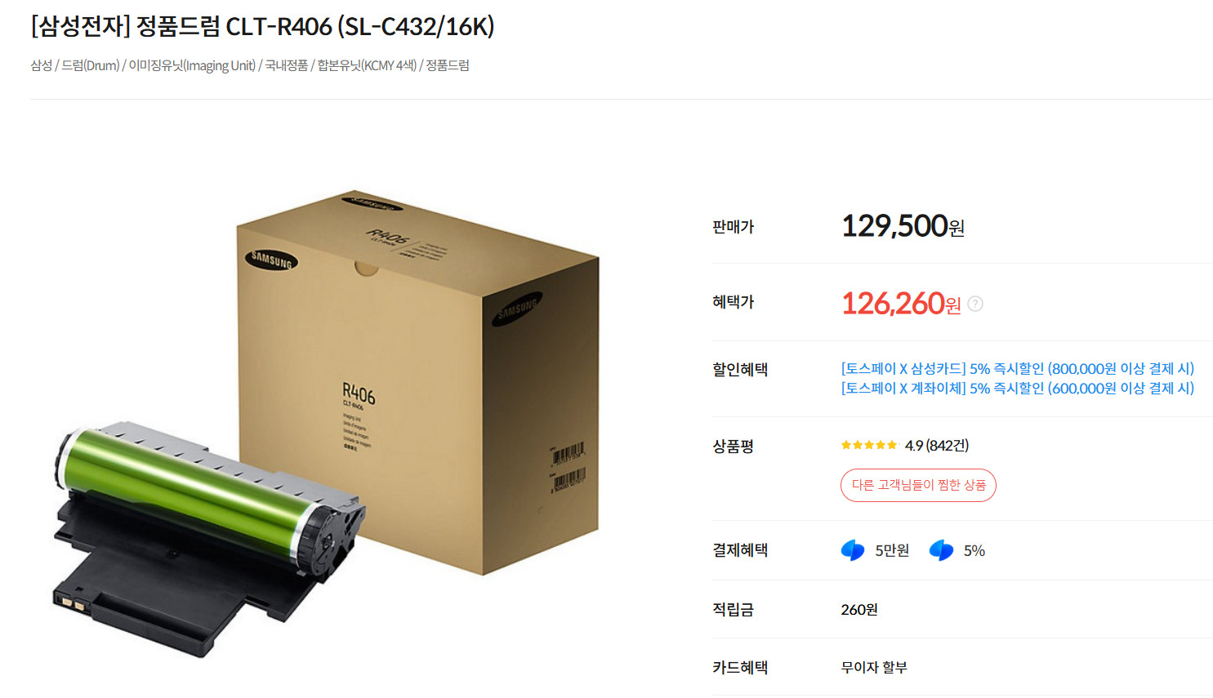Open the 삼성 breadcrumb category

[x=41, y=65]
